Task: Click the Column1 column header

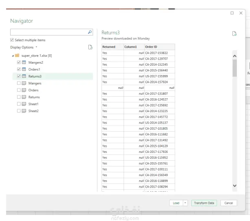Action: [x=134, y=47]
